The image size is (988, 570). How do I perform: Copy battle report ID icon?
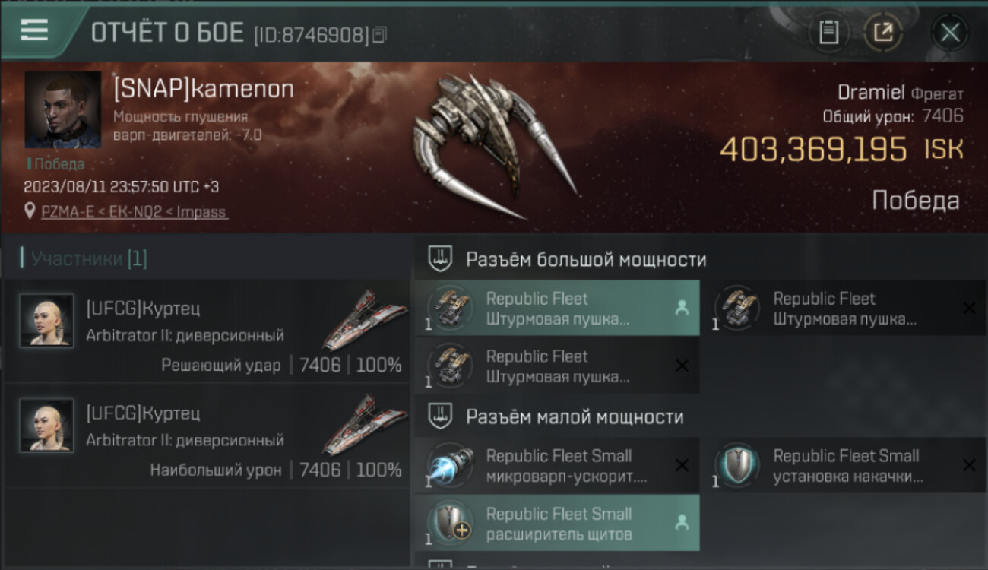(379, 34)
